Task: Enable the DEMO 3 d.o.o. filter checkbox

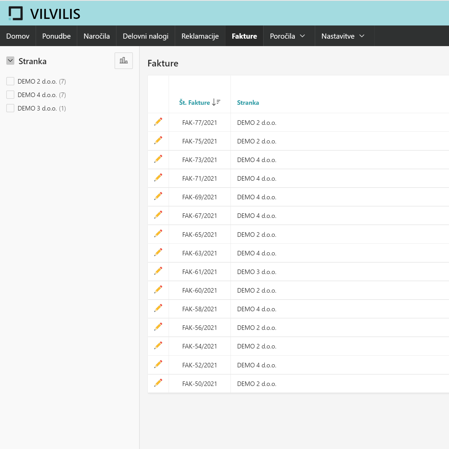Action: tap(10, 108)
